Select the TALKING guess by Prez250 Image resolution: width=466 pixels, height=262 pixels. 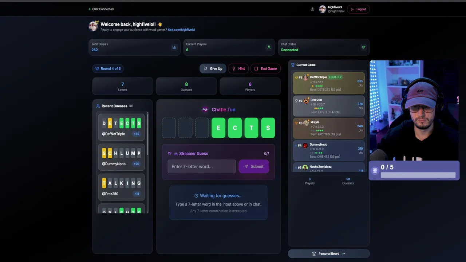(122, 187)
